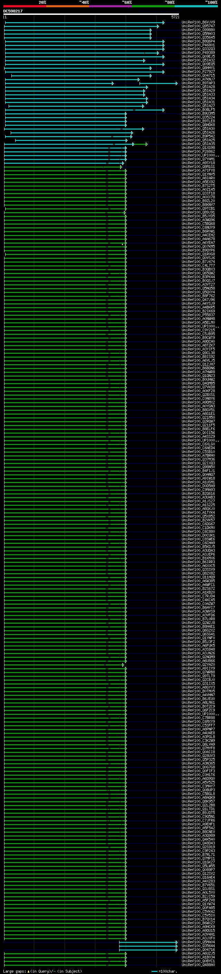Open hit UniRef100_B6VJV9

[x=198, y=22]
